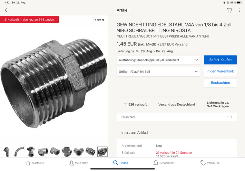Open the shopping cart

coord(229,10)
